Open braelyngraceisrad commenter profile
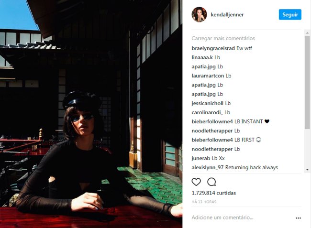 click(x=213, y=48)
